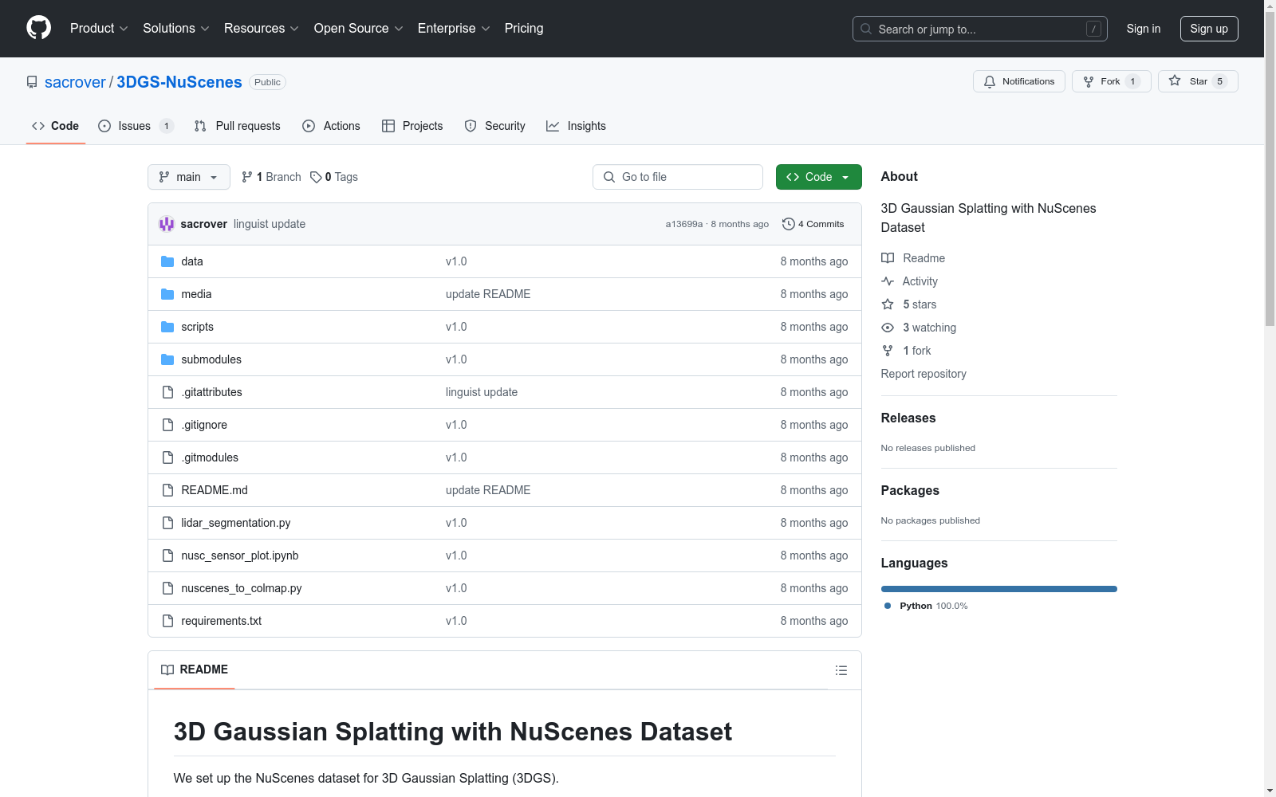Open the main branch selector dropdown
Screen dimensions: 1276x797
point(189,177)
